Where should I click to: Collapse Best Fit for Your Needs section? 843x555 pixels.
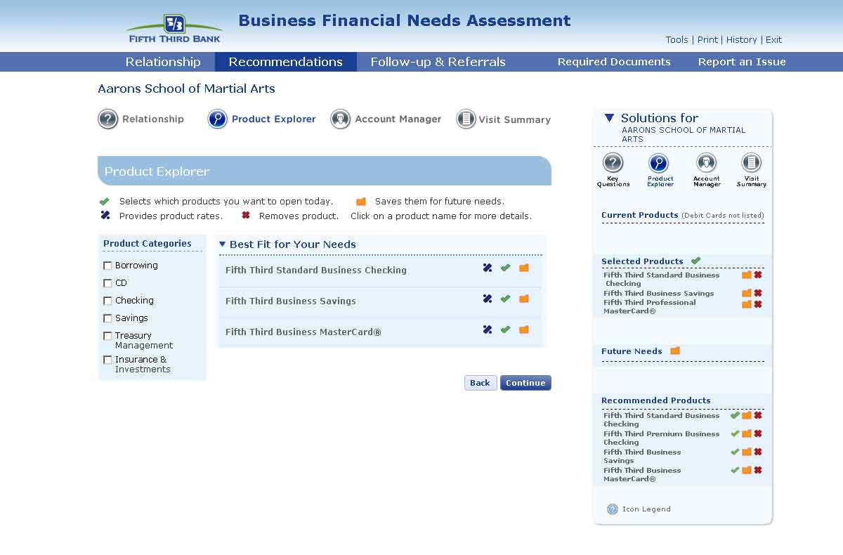(x=223, y=244)
